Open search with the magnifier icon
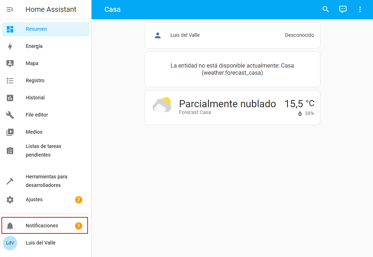 pyautogui.click(x=325, y=9)
